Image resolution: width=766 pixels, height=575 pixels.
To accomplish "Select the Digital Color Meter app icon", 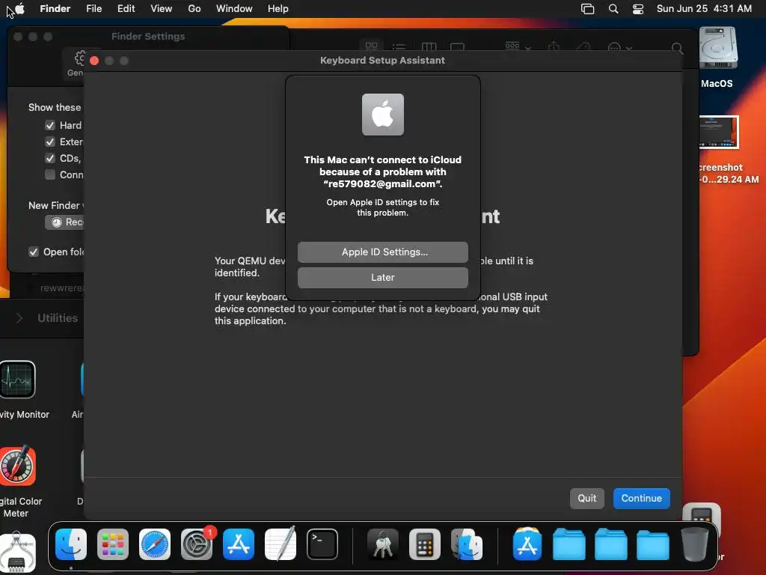I will (18, 466).
